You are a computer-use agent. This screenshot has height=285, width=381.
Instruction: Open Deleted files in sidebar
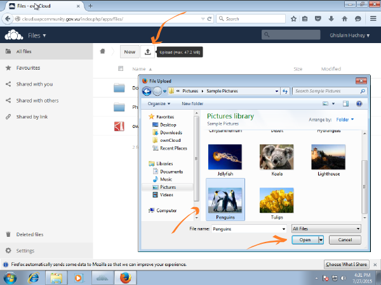pyautogui.click(x=46, y=234)
